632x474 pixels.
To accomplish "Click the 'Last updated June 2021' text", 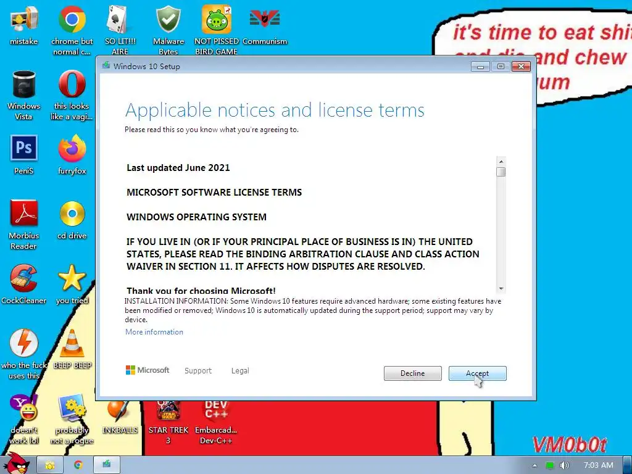I will click(x=178, y=168).
